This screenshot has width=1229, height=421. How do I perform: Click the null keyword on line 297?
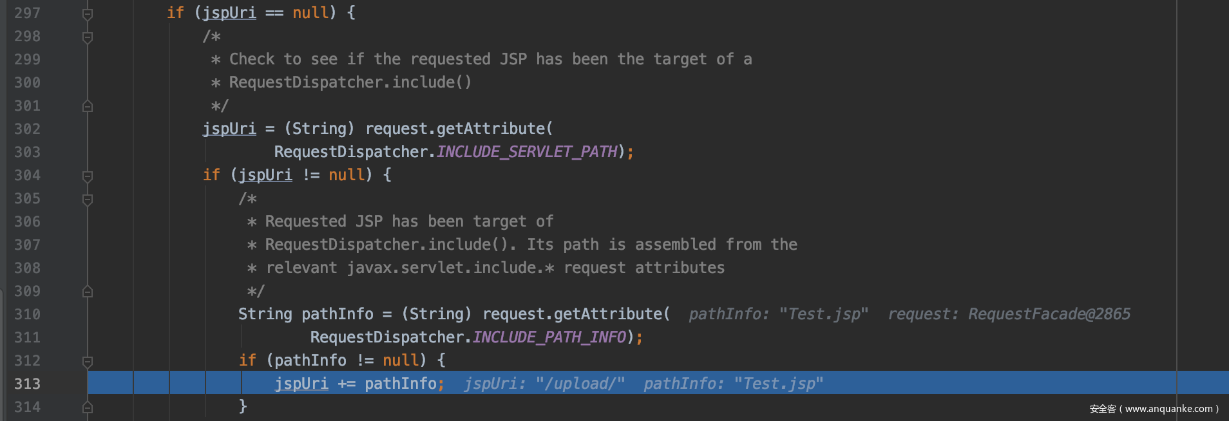(x=310, y=13)
